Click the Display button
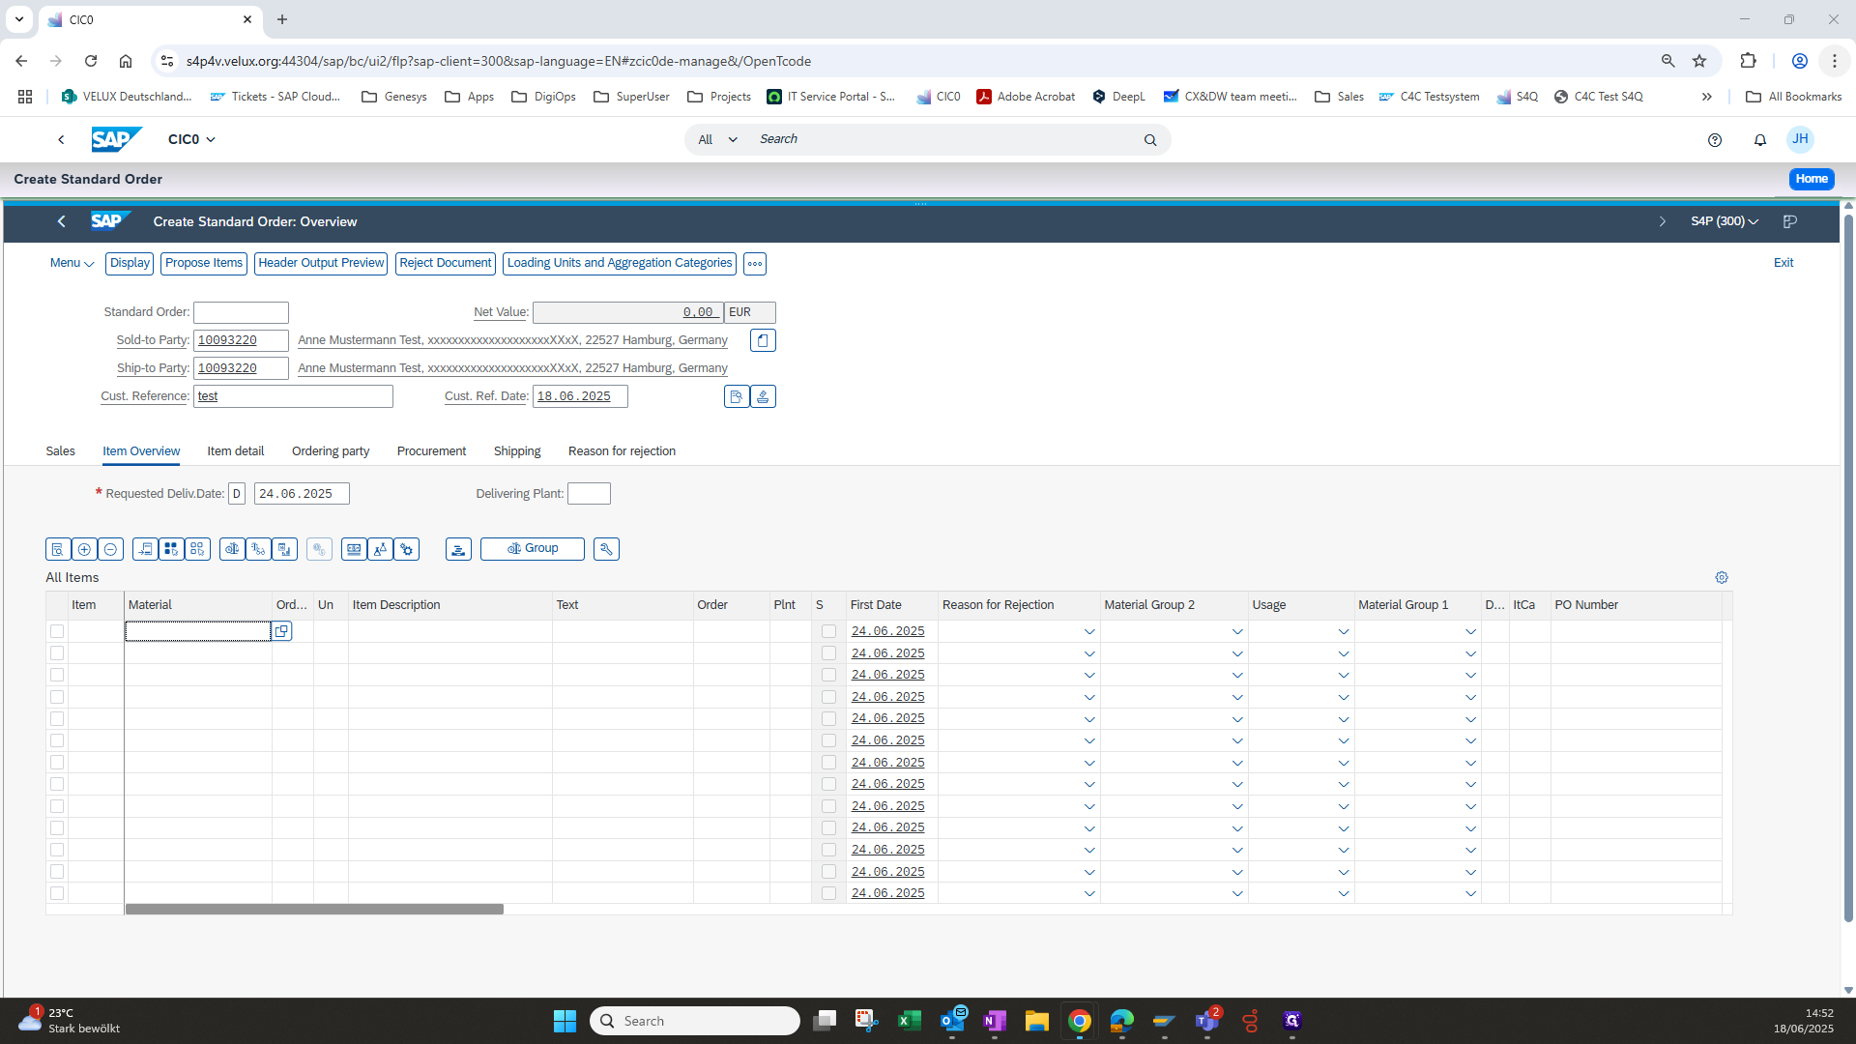1856x1044 pixels. click(130, 263)
